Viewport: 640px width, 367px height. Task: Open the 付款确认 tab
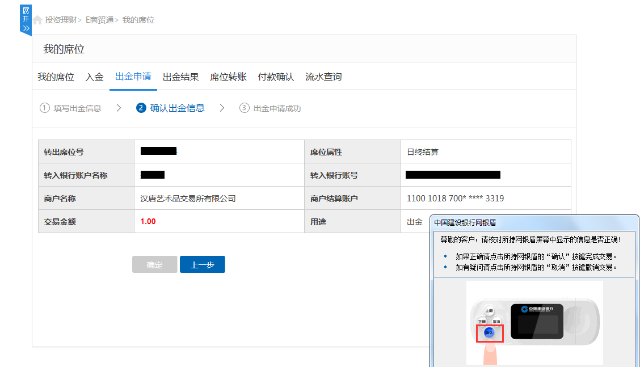tap(276, 77)
